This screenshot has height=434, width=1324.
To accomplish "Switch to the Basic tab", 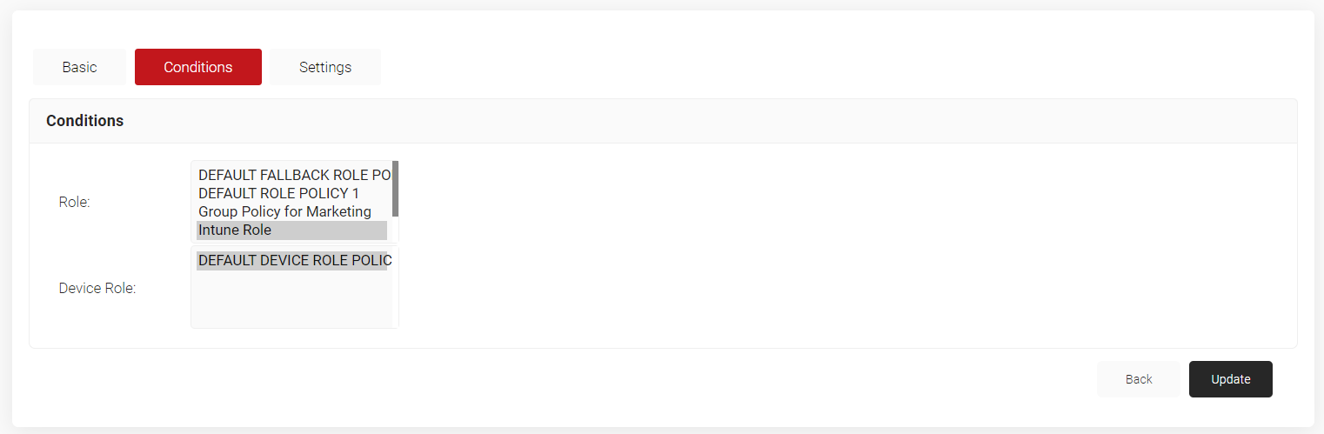I will 79,67.
